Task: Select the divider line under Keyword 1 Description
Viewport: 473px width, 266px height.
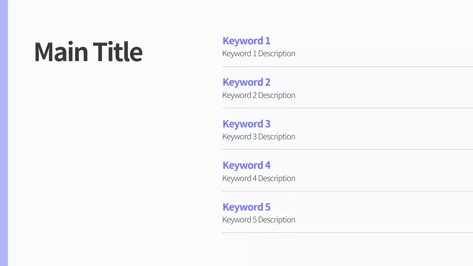Action: coord(347,67)
